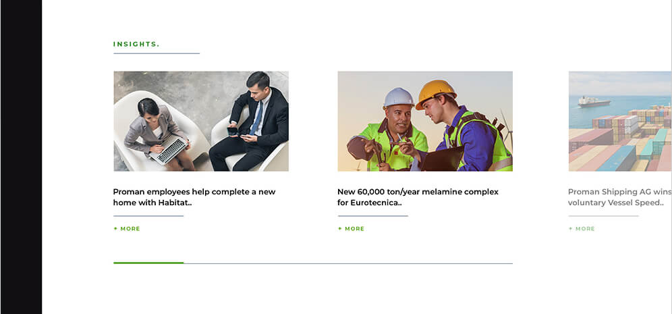Click '+ MORE' under Proman Shipping article
Viewport: 672px width, 314px height.
(582, 229)
